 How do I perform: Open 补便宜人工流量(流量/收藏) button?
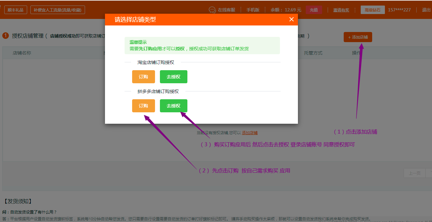[58, 10]
